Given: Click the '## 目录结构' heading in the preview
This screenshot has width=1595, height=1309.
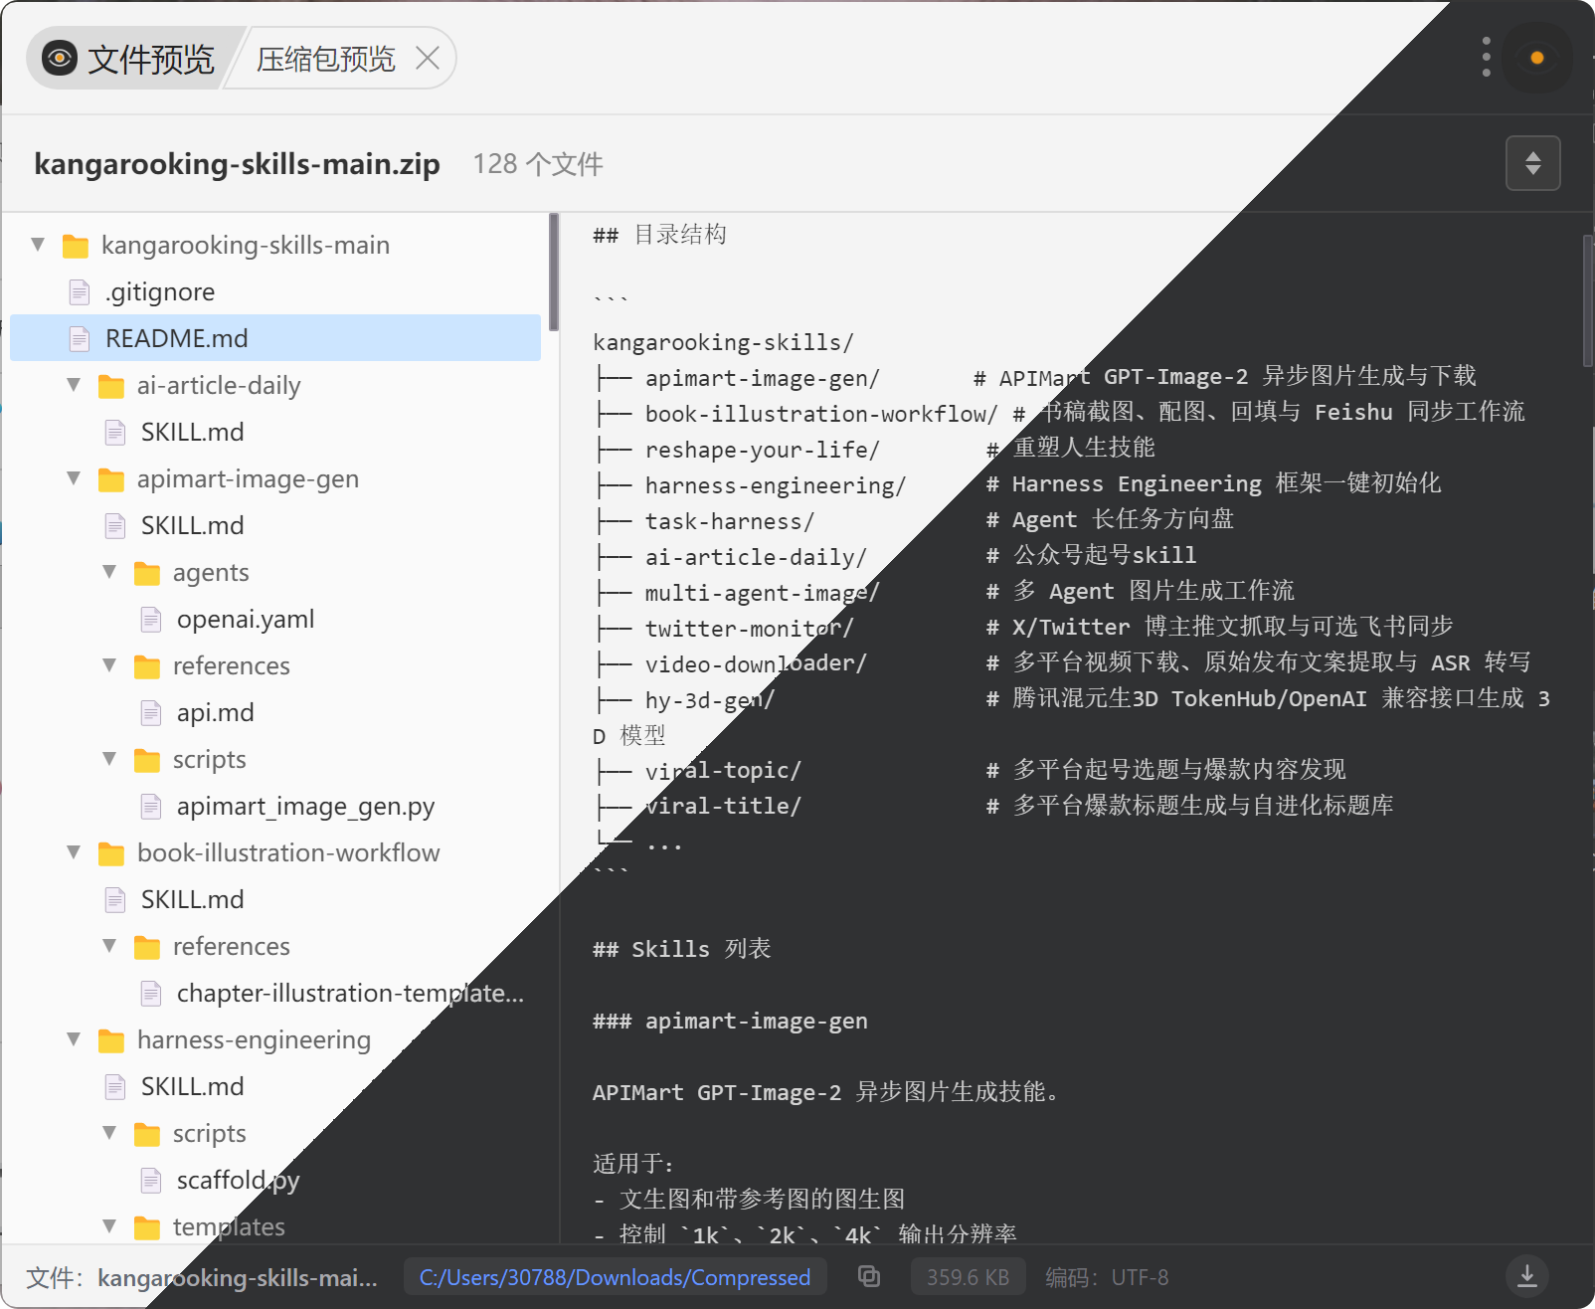Looking at the screenshot, I should tap(659, 234).
